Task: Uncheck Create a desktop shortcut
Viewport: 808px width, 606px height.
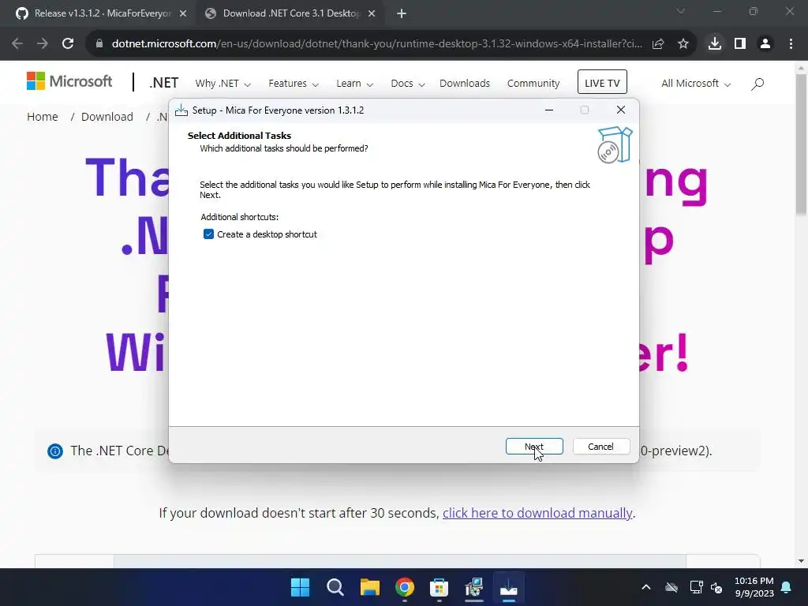Action: (x=208, y=234)
